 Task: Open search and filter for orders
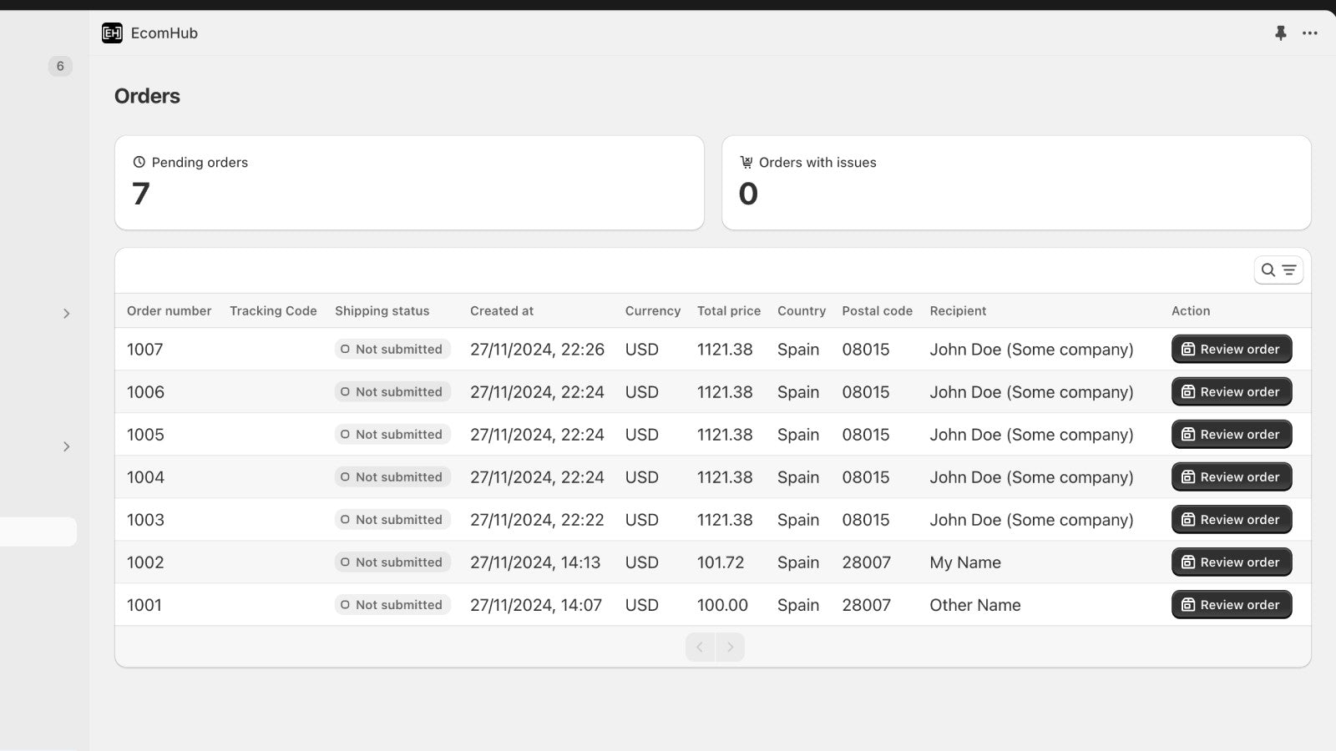[x=1278, y=270]
